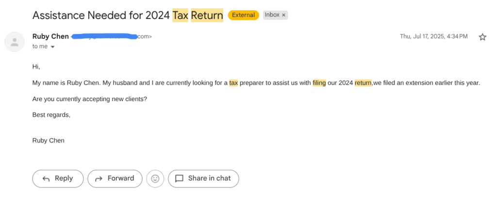Remove the Inbox label with its ×
The image size is (497, 205).
[283, 15]
